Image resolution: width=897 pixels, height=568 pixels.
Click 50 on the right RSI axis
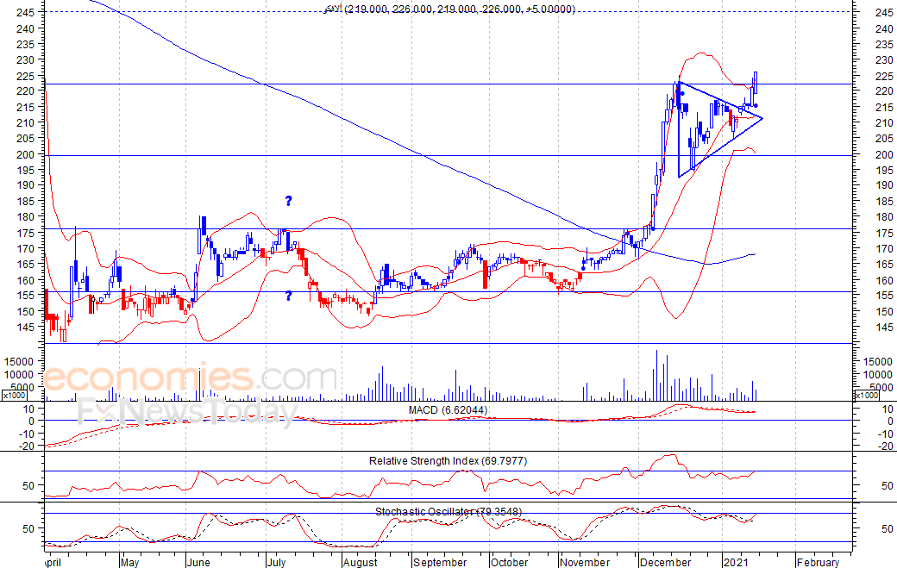[888, 485]
